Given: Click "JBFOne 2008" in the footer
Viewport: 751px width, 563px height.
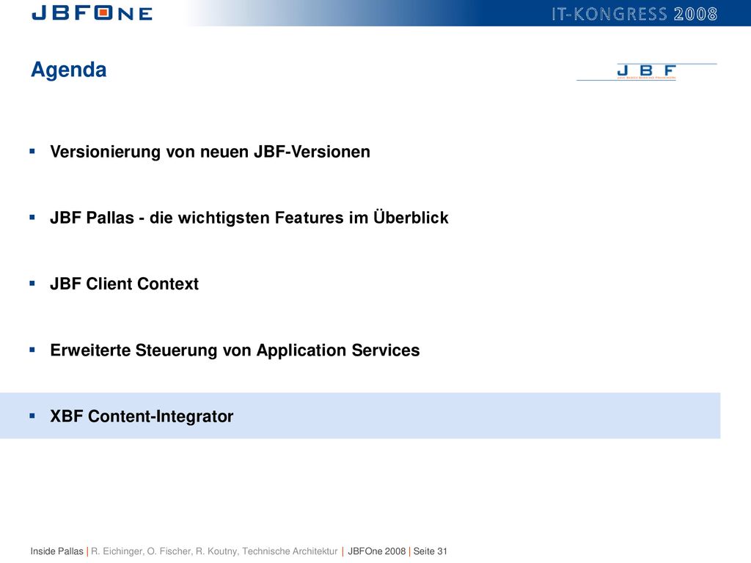Looking at the screenshot, I should [377, 551].
